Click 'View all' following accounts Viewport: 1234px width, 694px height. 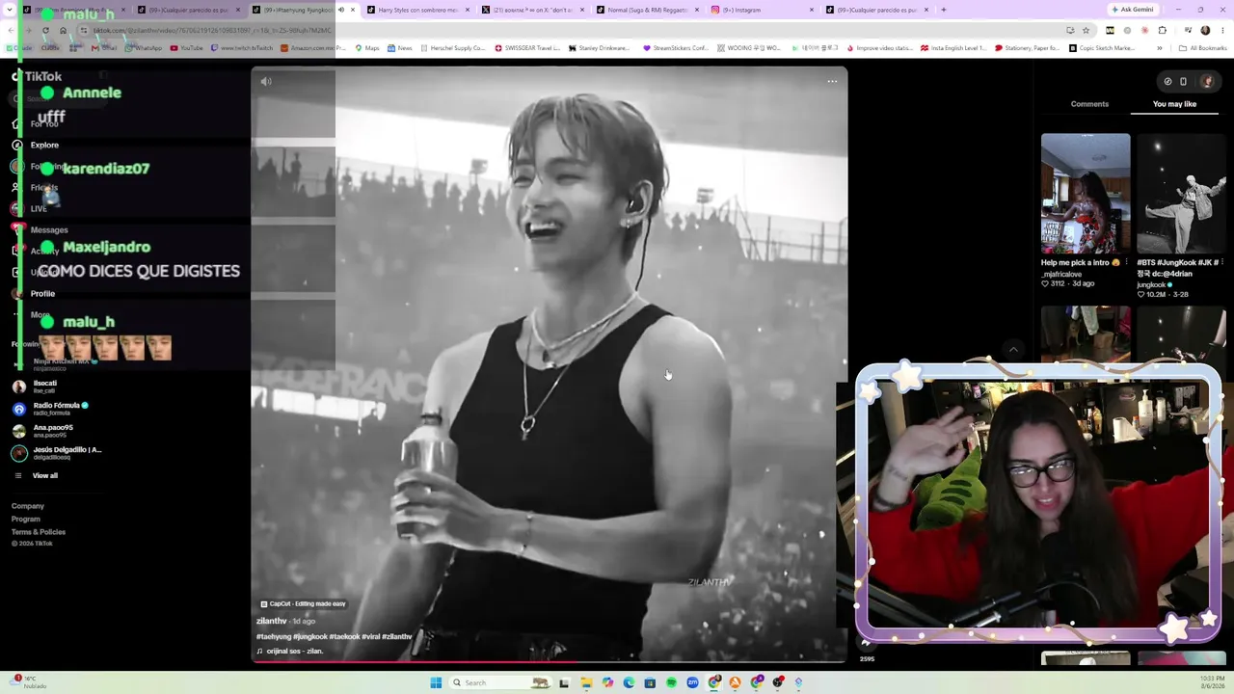44,476
